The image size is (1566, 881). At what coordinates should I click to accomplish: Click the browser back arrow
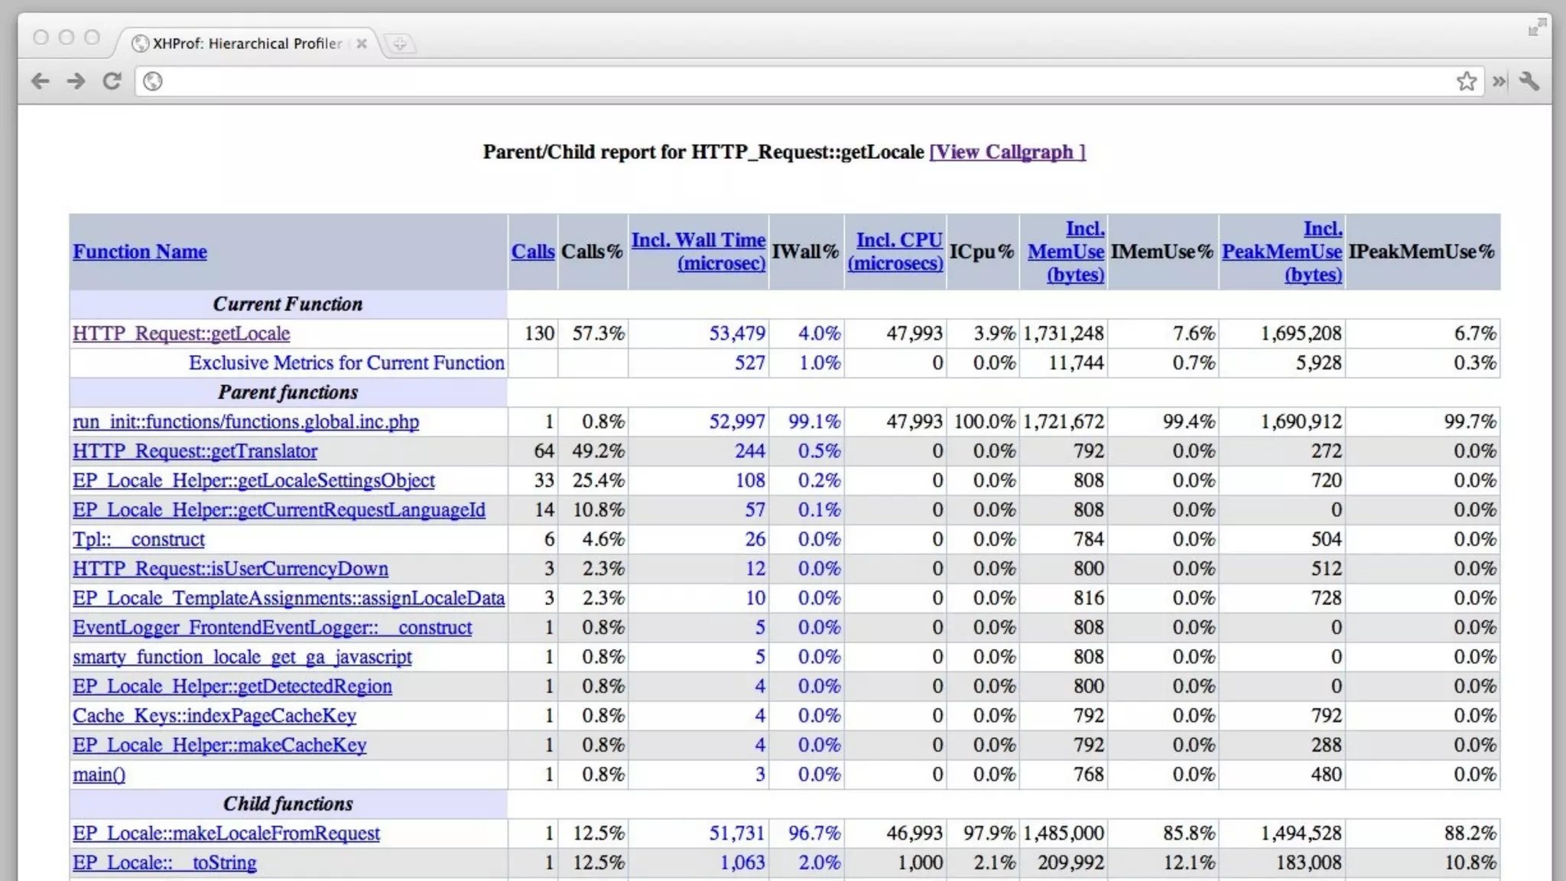tap(41, 81)
